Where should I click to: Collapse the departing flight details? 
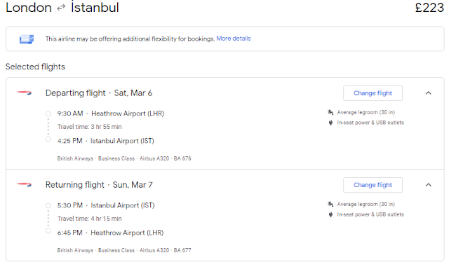pos(428,93)
